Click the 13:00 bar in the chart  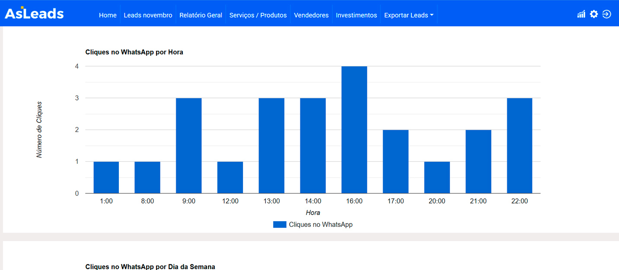(271, 145)
